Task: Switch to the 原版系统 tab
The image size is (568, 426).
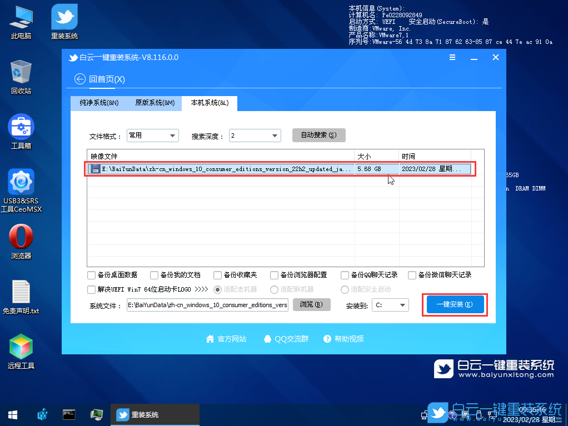Action: pos(154,103)
